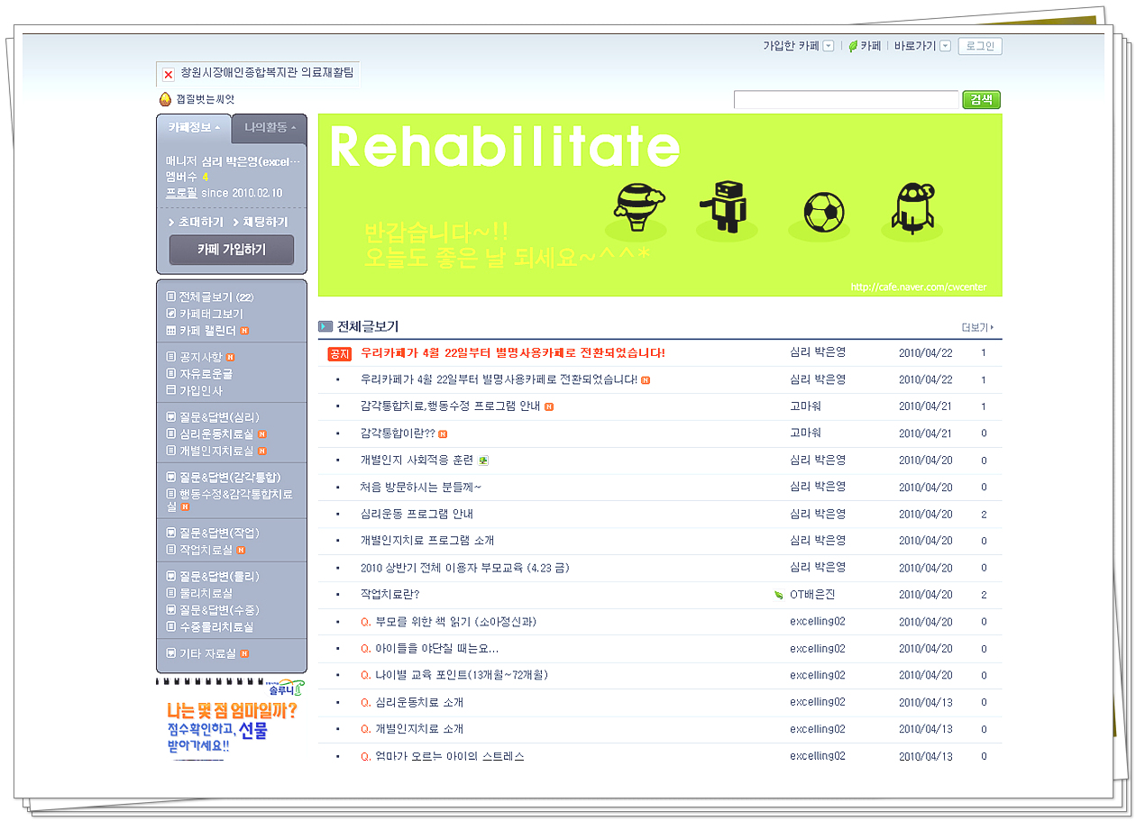The width and height of the screenshot is (1136, 821).
Task: Select the 카페정보 tab
Action: click(x=194, y=128)
